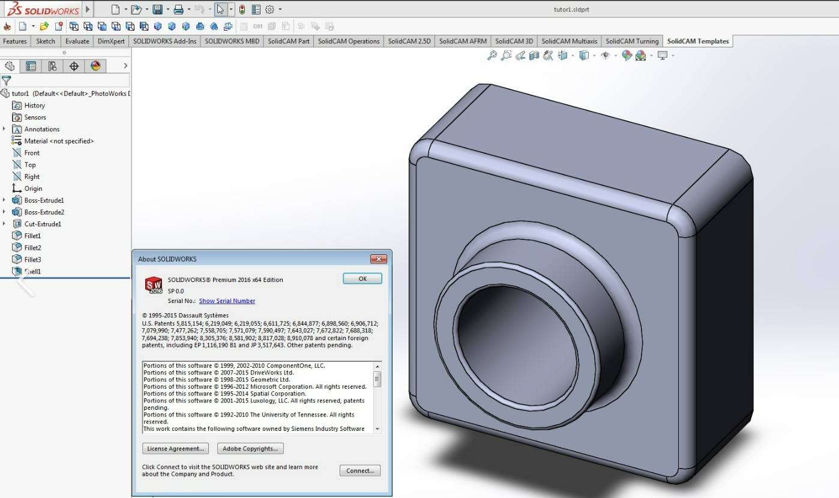839x498 pixels.
Task: Open the Save dropdown arrow
Action: coord(167,10)
